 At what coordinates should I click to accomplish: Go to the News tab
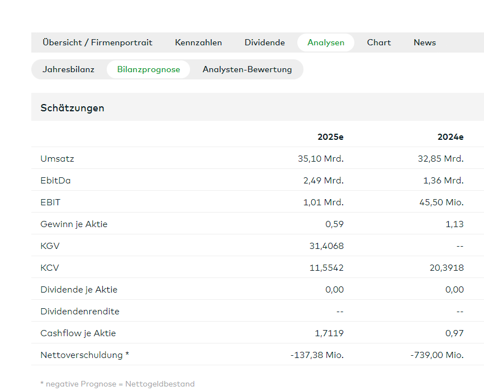425,43
